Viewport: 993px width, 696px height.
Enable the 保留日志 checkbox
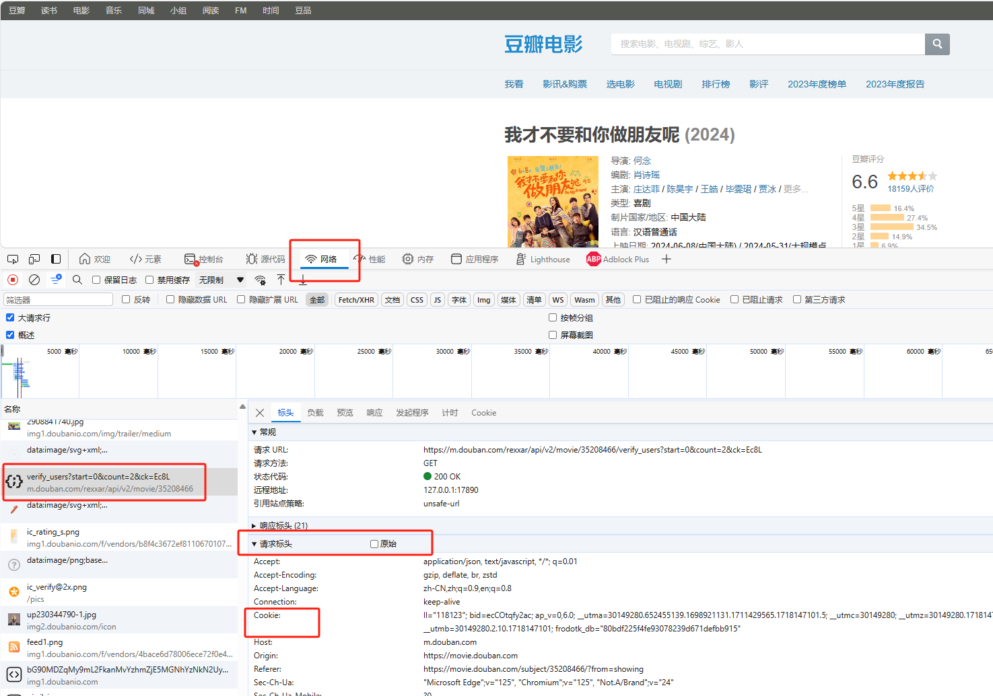point(96,280)
